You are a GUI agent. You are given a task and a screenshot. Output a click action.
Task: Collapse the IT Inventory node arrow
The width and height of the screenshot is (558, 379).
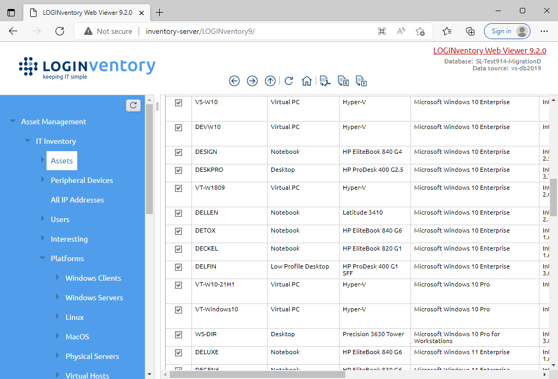click(28, 141)
